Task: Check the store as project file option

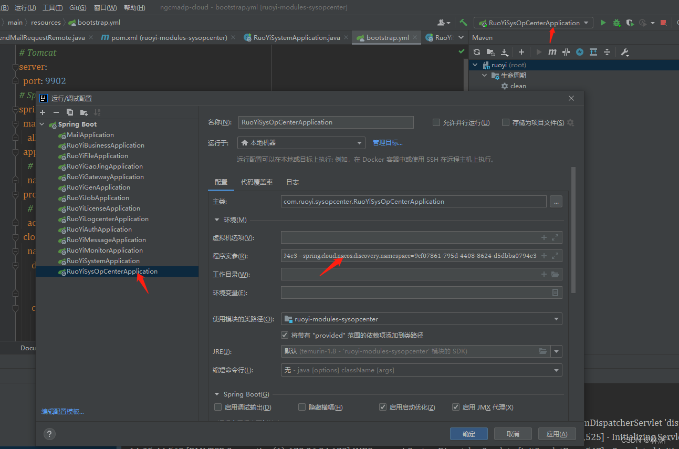Action: [x=506, y=122]
